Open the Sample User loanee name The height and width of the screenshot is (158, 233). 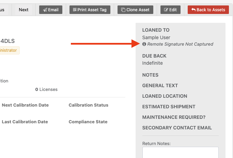156,37
